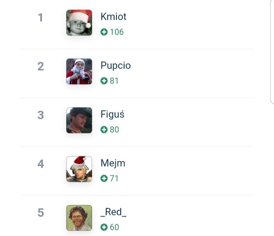Click Kmiot's score of 106
This screenshot has height=236, width=274.
pyautogui.click(x=117, y=32)
